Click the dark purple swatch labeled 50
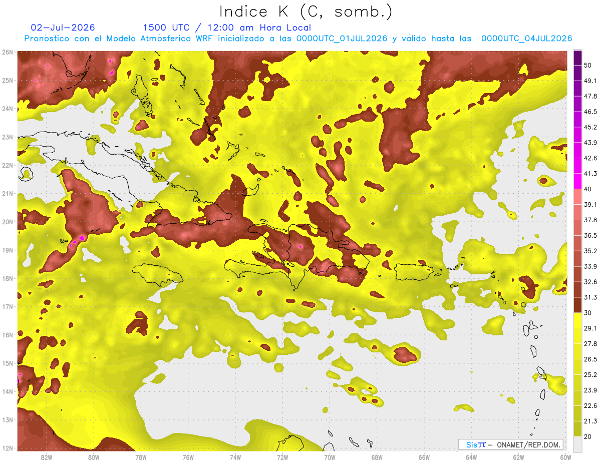The image size is (601, 464). (x=577, y=58)
